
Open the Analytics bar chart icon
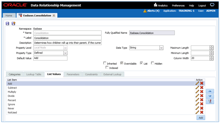pyautogui.click(x=155, y=5)
